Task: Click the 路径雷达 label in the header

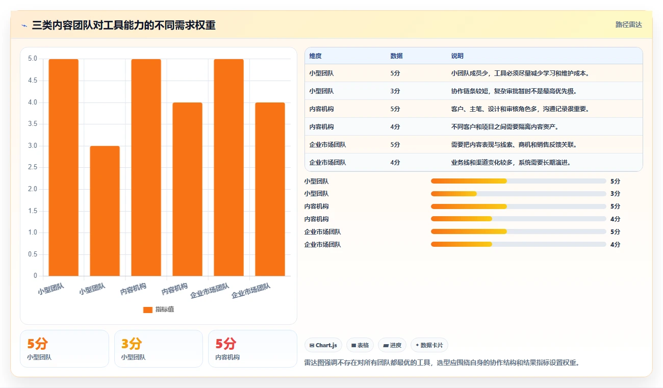Action: pos(628,24)
